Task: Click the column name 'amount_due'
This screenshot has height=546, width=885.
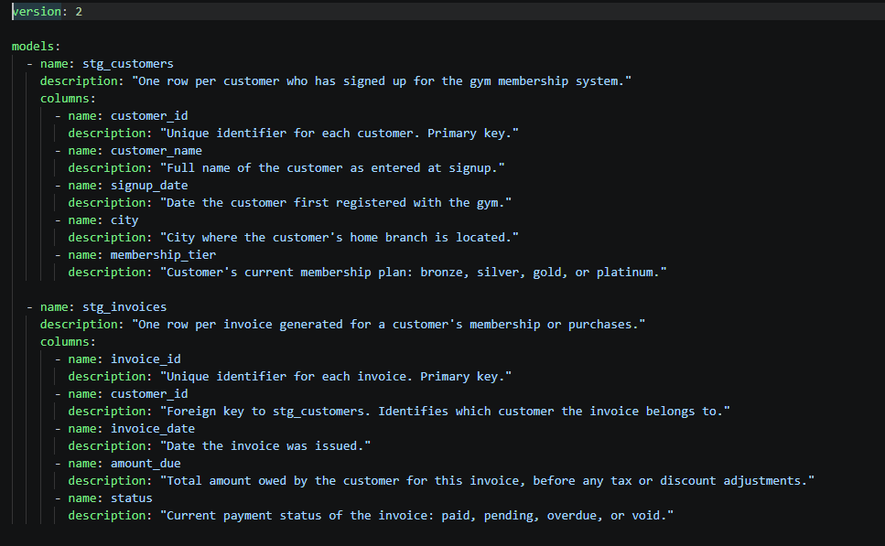Action: click(x=146, y=464)
